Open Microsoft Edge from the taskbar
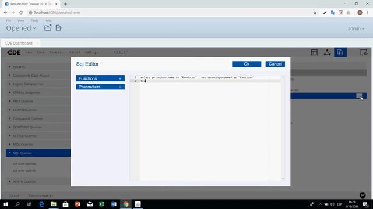Viewport: 373px width, 209px height. [41, 204]
